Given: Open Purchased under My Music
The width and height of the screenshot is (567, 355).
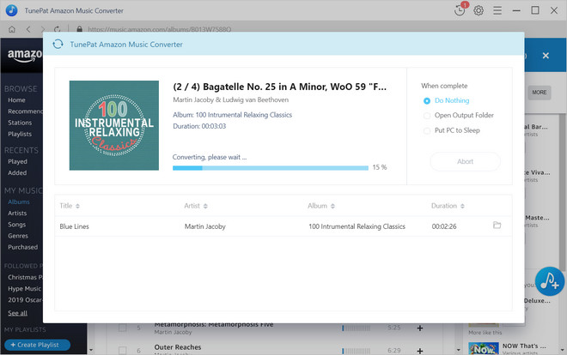Looking at the screenshot, I should pyautogui.click(x=23, y=247).
